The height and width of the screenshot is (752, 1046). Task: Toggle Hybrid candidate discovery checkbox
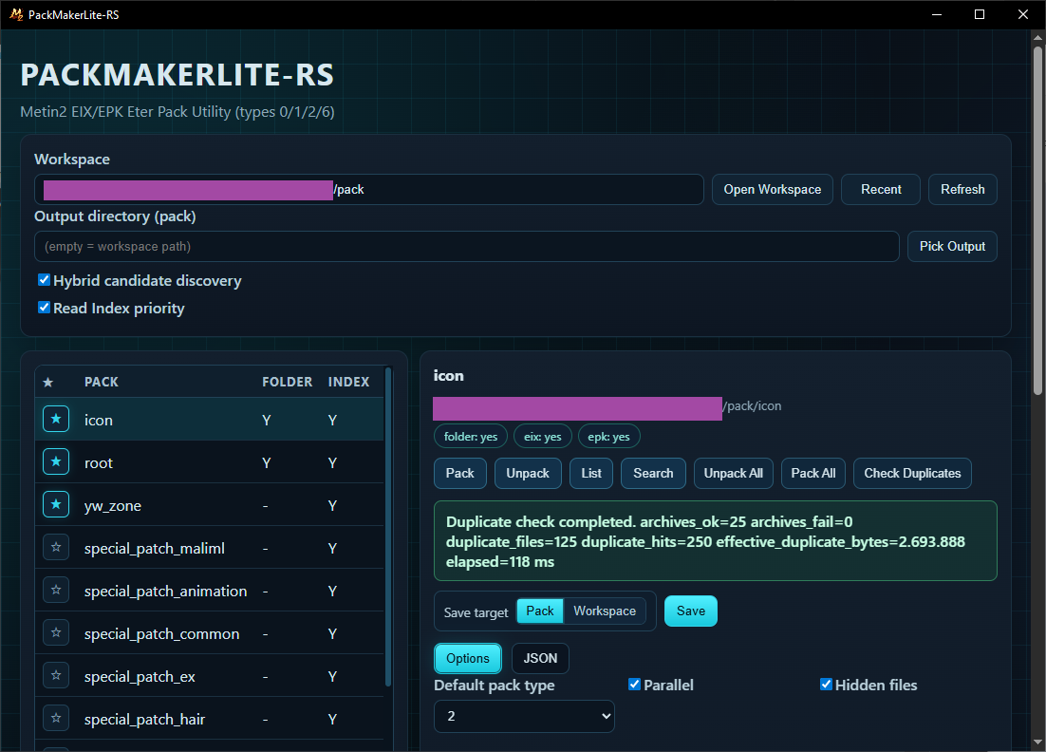click(44, 280)
